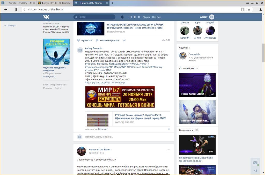Open rpg-club.org/ns2017hfcontestpr1 link

click(106, 83)
